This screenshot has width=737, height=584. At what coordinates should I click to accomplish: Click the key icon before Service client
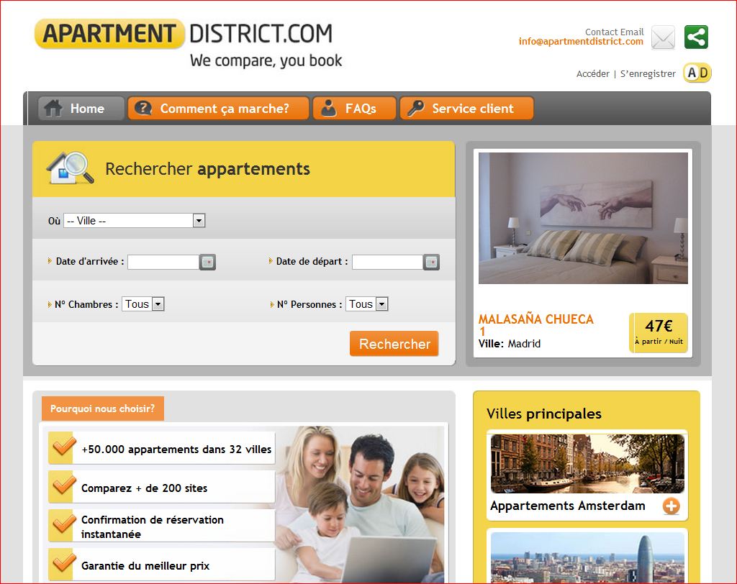(x=416, y=108)
